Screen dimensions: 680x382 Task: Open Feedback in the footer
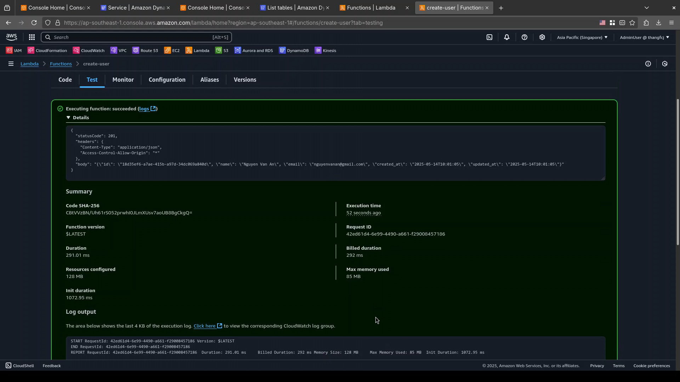(x=52, y=366)
